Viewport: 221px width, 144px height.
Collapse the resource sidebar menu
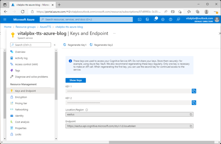pyautogui.click(x=55, y=45)
